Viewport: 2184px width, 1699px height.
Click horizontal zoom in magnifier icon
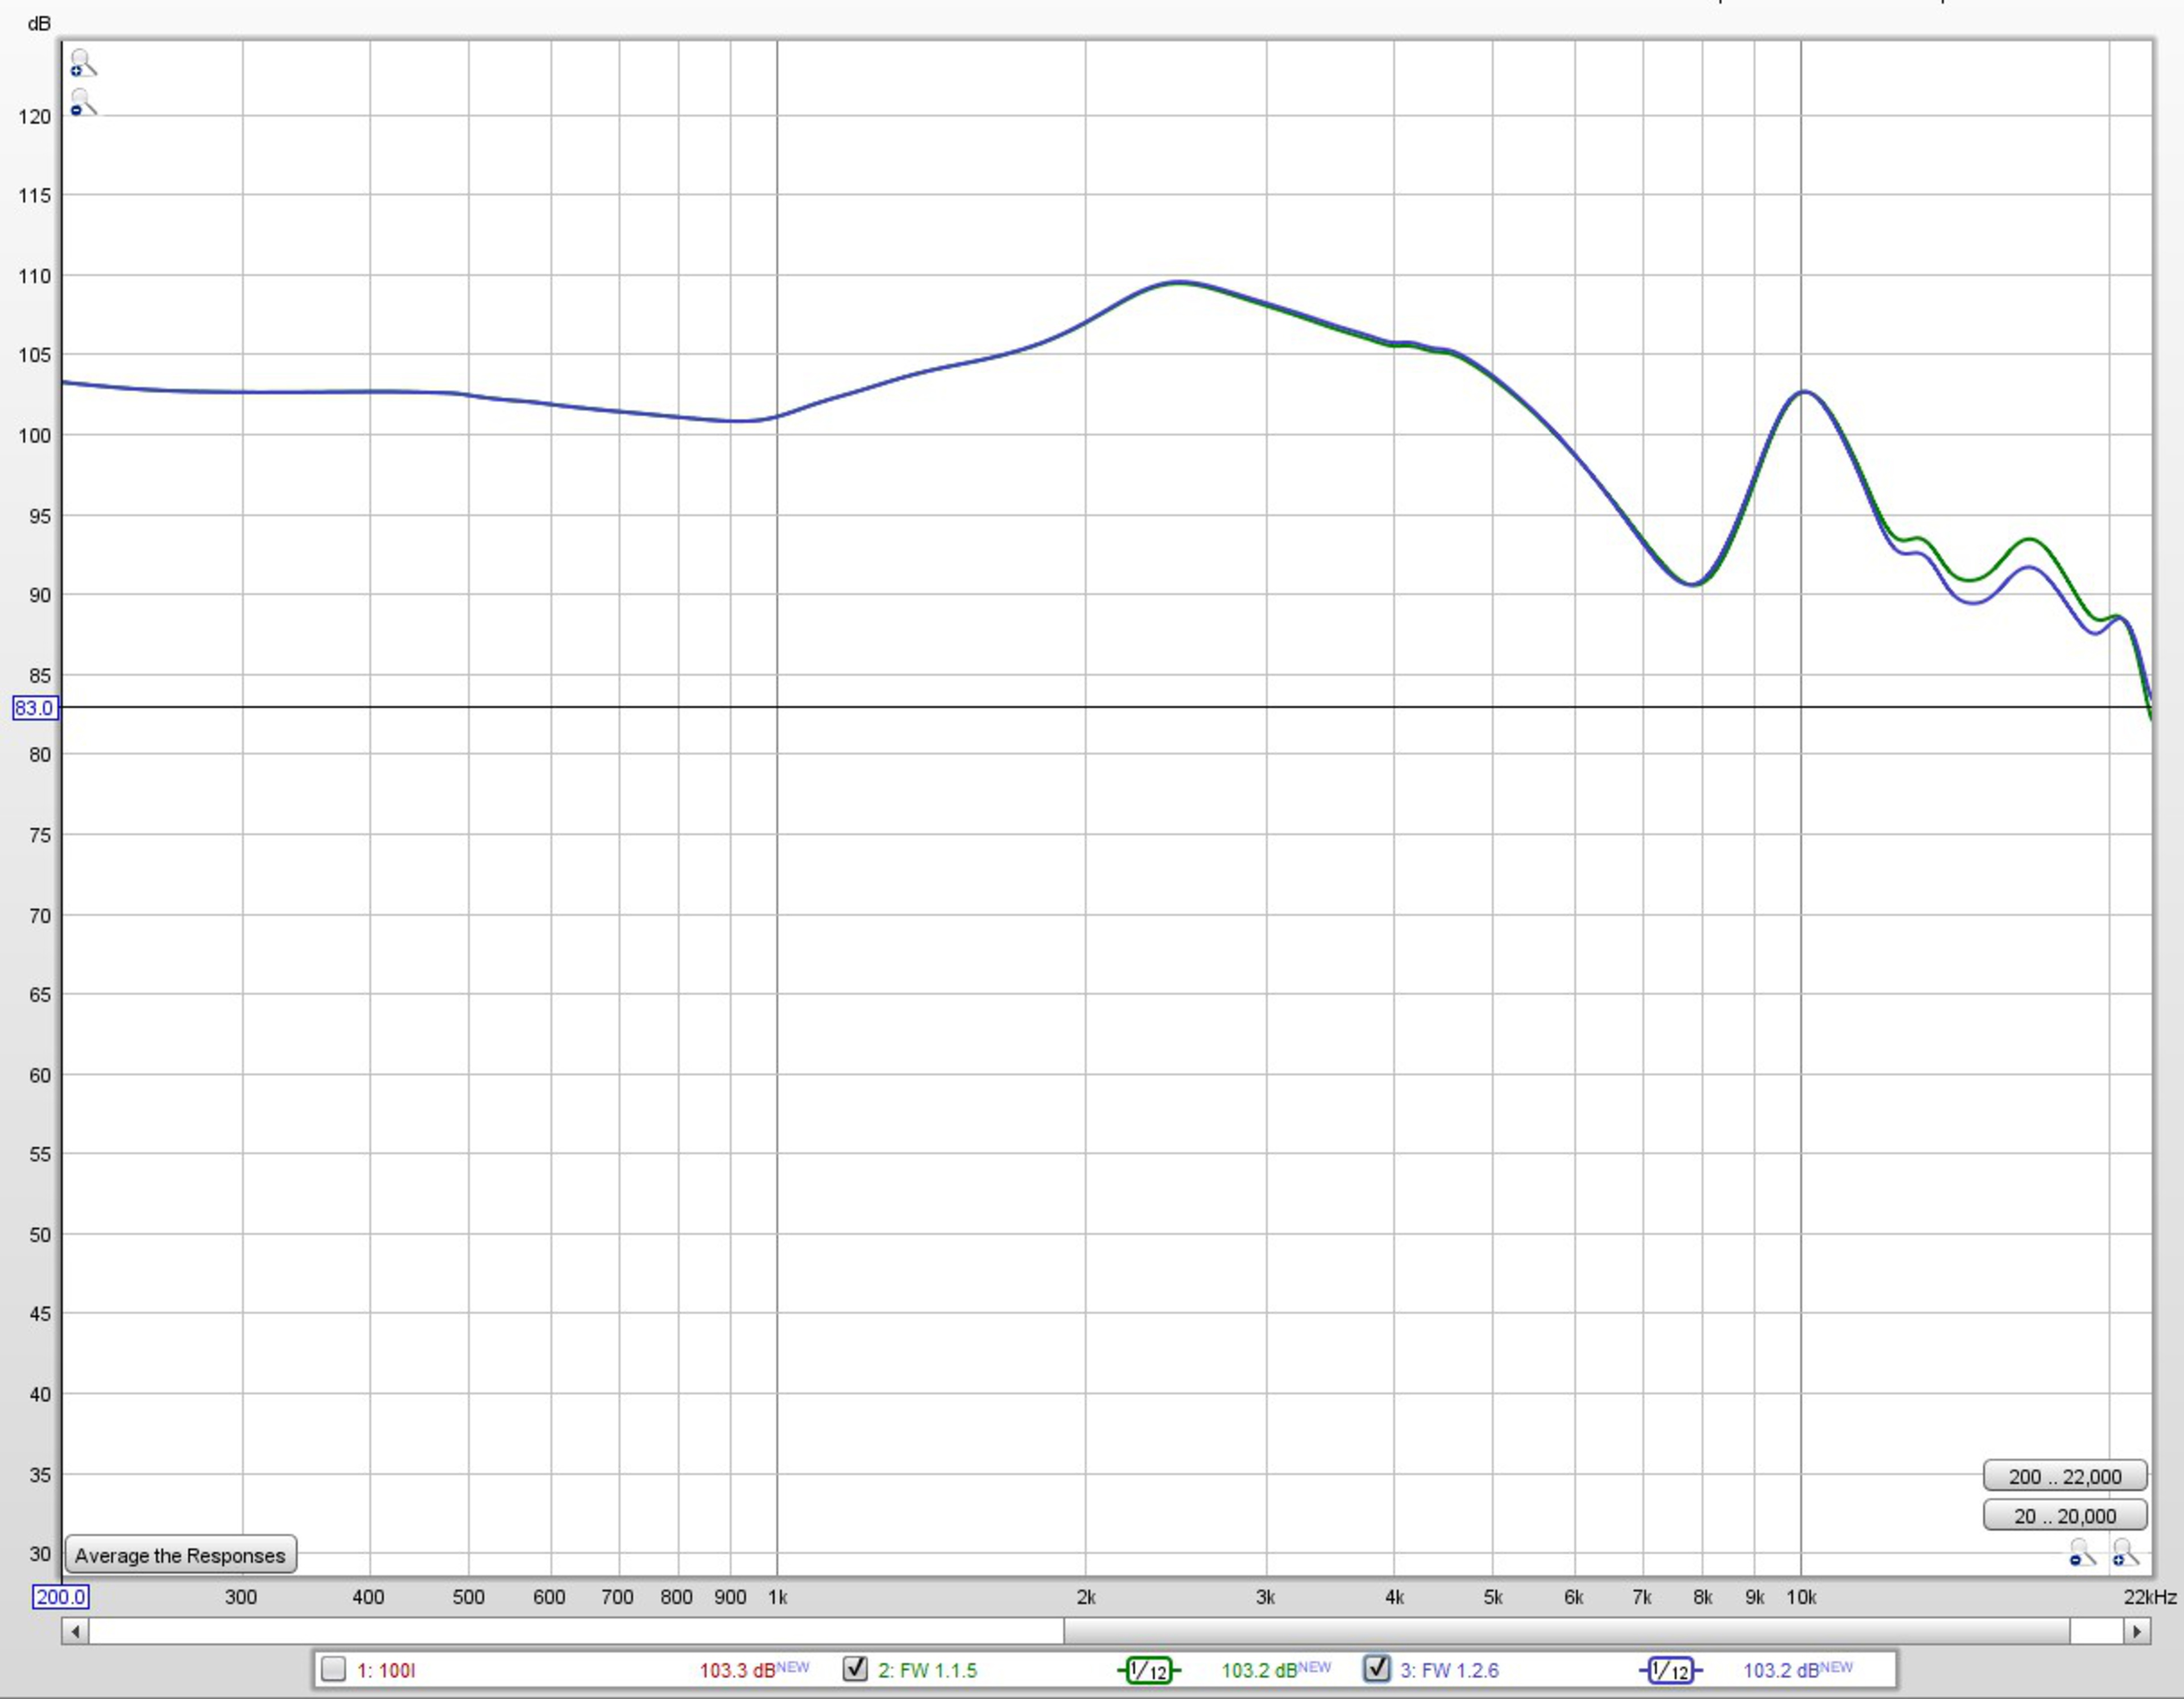2125,1553
